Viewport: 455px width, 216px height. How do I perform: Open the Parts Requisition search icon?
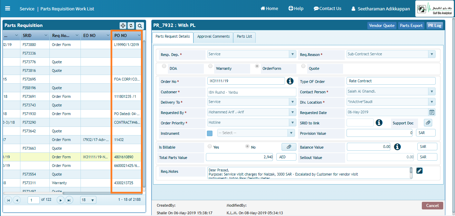pos(140,26)
